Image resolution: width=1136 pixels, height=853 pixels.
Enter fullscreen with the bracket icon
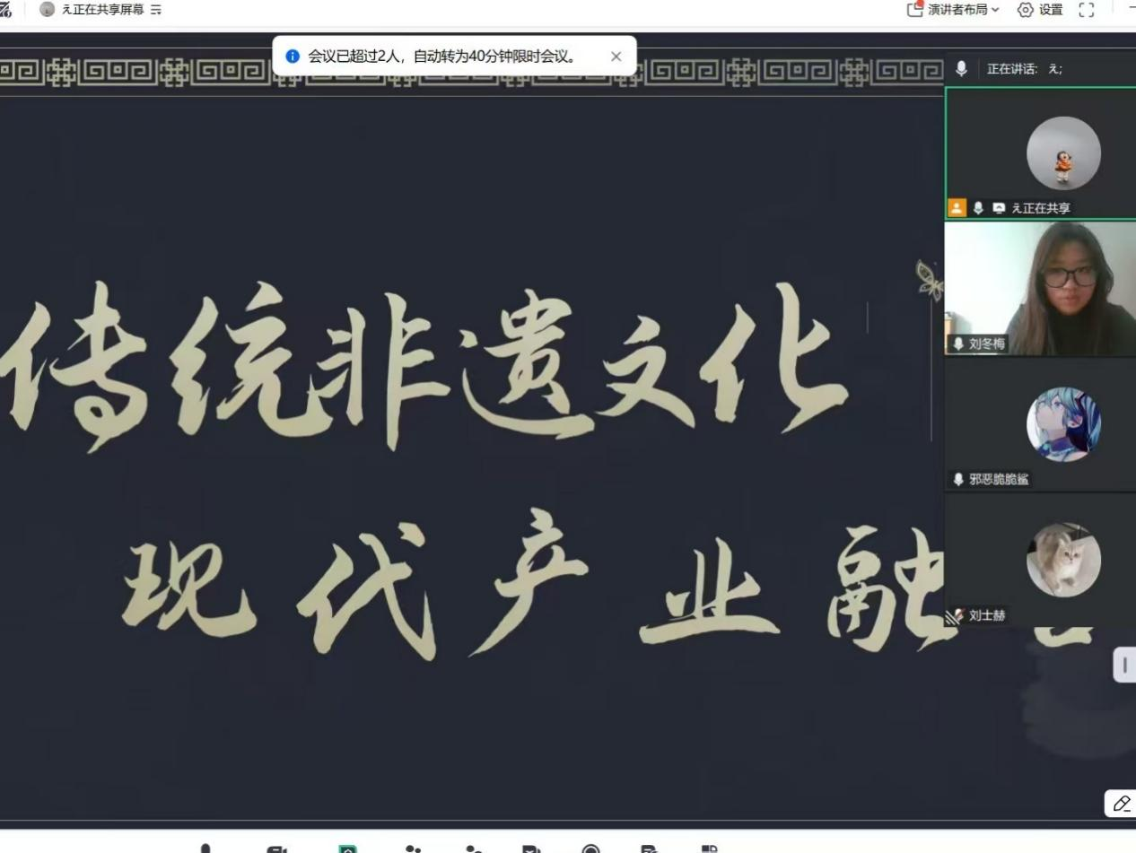pyautogui.click(x=1086, y=10)
